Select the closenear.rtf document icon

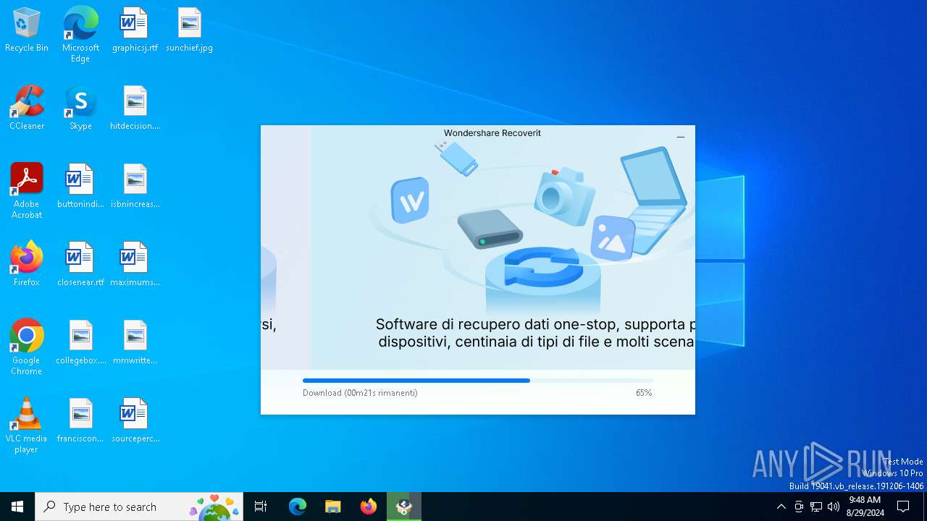(x=80, y=265)
